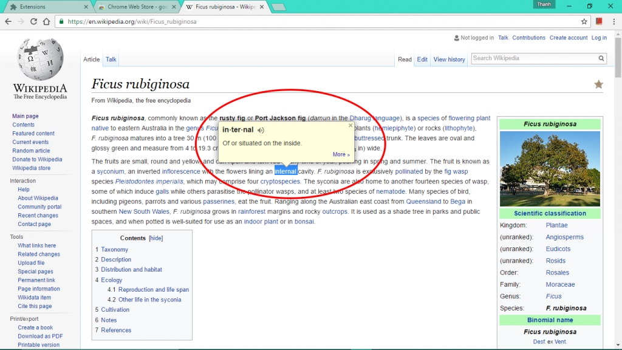Go to Main page in sidebar
Viewport: 622px width, 350px height.
coord(26,116)
